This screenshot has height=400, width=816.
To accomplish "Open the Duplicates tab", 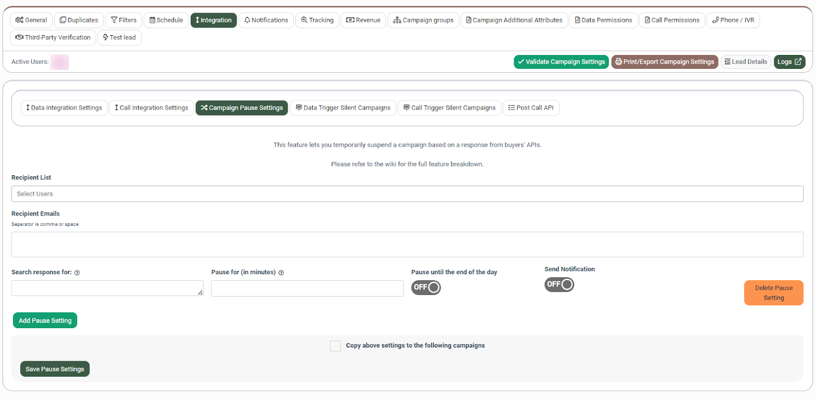I will (x=79, y=20).
